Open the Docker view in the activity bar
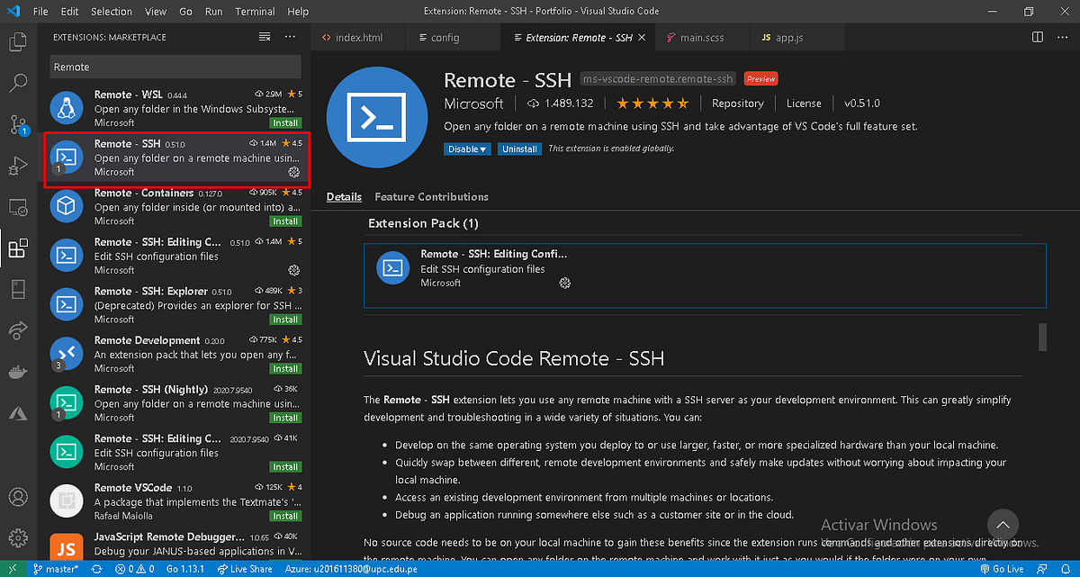The height and width of the screenshot is (577, 1080). click(18, 371)
